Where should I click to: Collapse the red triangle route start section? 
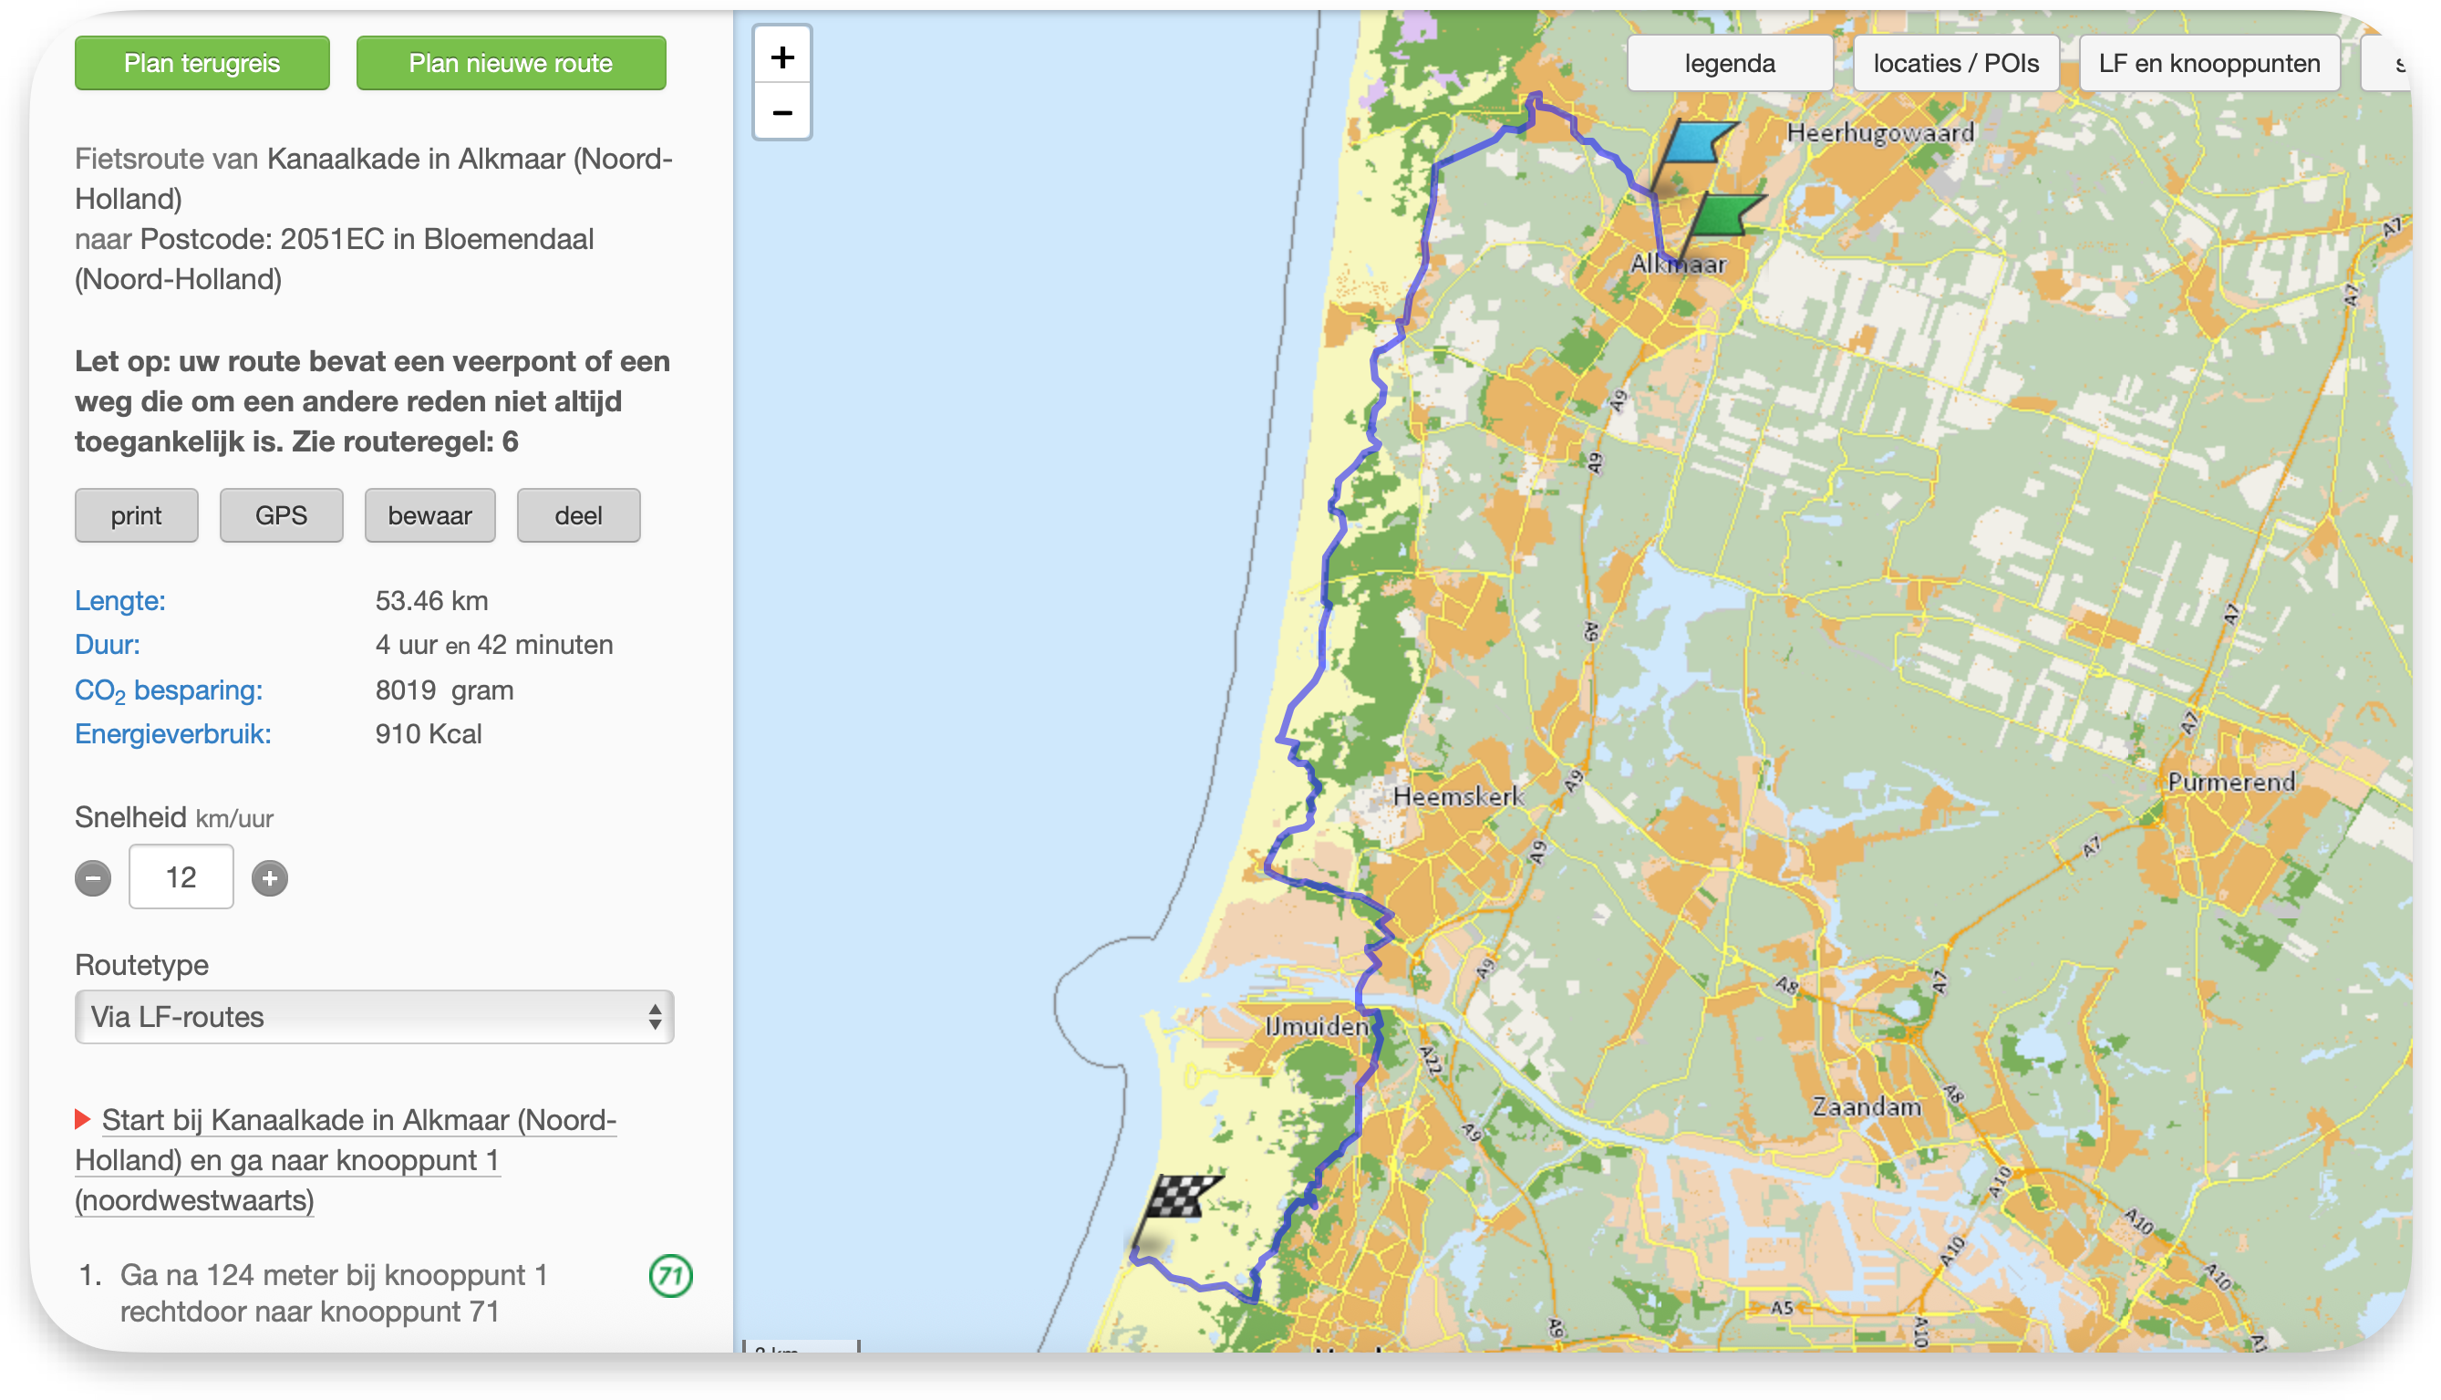point(83,1119)
